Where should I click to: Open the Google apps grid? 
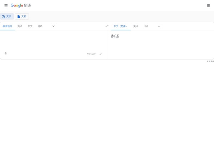point(208,5)
